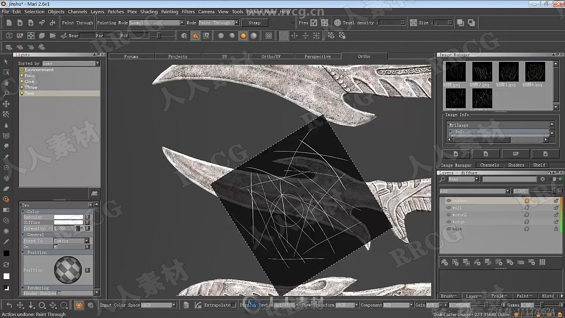Click the Intensity slider handle
Viewport: 565px width, 318px height.
coord(78,228)
